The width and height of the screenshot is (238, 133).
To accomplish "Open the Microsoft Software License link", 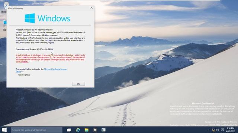I will click(55, 69).
